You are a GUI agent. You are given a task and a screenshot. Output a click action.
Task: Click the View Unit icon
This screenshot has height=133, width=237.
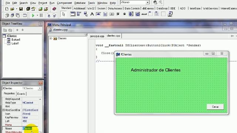[x=7, y=15]
